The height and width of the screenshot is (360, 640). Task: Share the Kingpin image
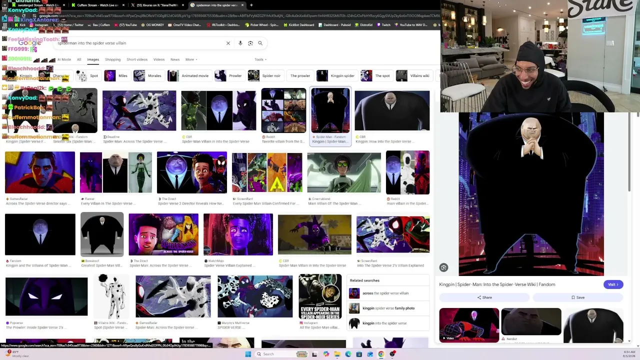pyautogui.click(x=484, y=297)
